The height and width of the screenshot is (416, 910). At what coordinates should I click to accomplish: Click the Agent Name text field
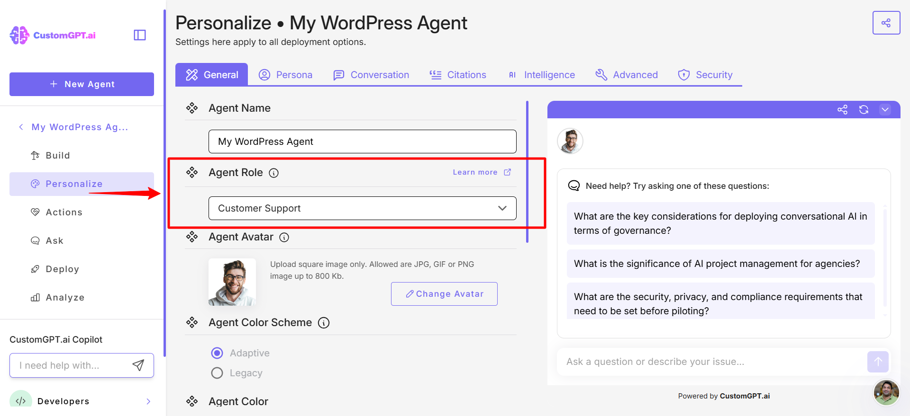tap(363, 142)
